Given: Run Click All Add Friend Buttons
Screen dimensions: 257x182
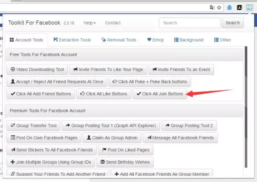Looking at the screenshot, I should pos(41,94).
